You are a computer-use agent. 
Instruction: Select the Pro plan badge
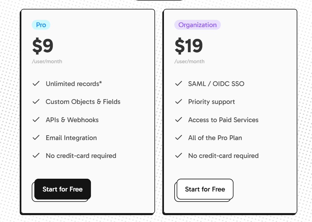(x=41, y=25)
